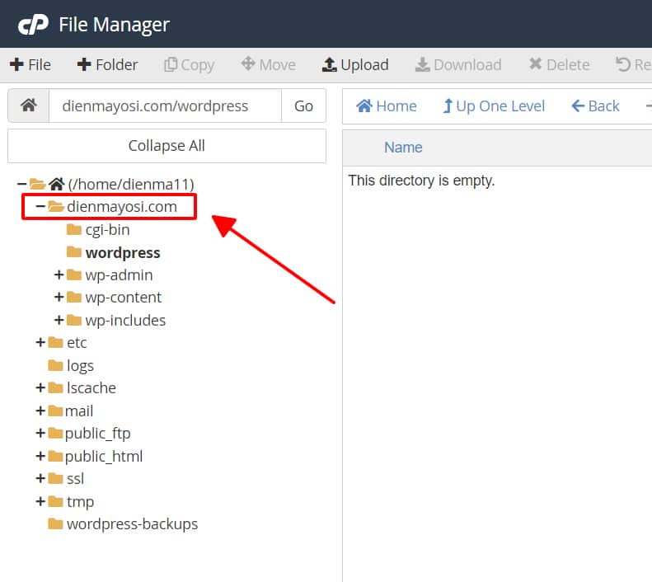
Task: Open the ssl folder label
Action: [75, 478]
